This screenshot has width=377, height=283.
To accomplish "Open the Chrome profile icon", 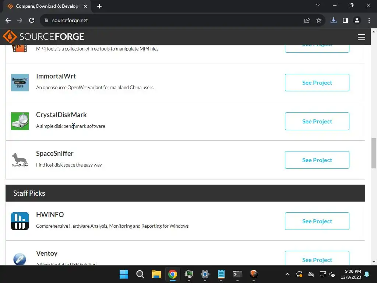I will 357,21.
